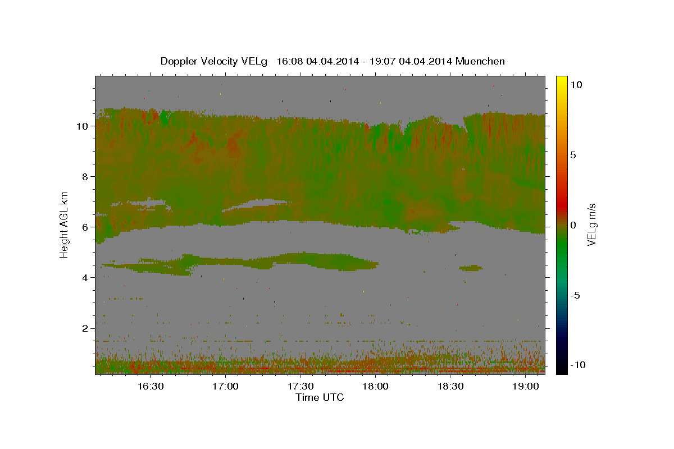Click the 18:00 time tick label
This screenshot has height=449, width=674.
click(375, 386)
